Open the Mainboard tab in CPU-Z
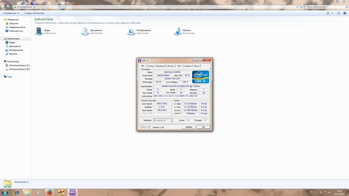 click(161, 66)
